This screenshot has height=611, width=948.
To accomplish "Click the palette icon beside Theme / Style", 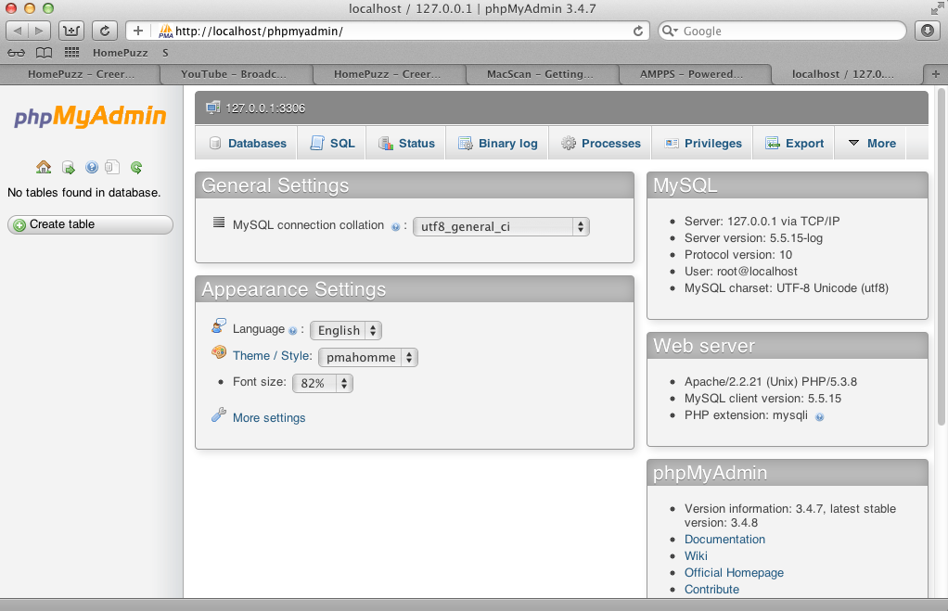I will point(219,351).
